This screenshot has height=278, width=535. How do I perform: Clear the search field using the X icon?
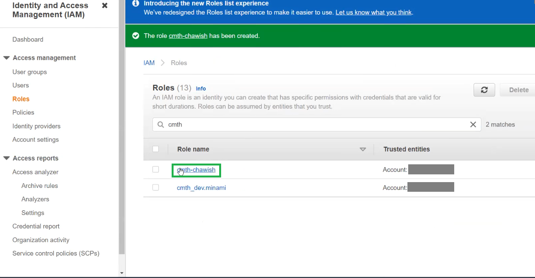click(x=473, y=125)
